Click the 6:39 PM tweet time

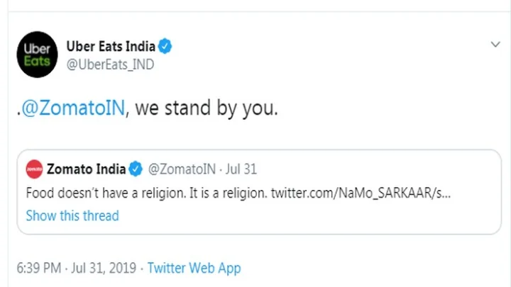point(40,269)
